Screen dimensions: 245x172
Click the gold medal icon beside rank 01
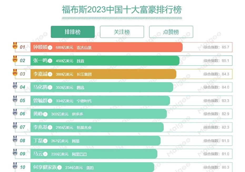[15, 46]
